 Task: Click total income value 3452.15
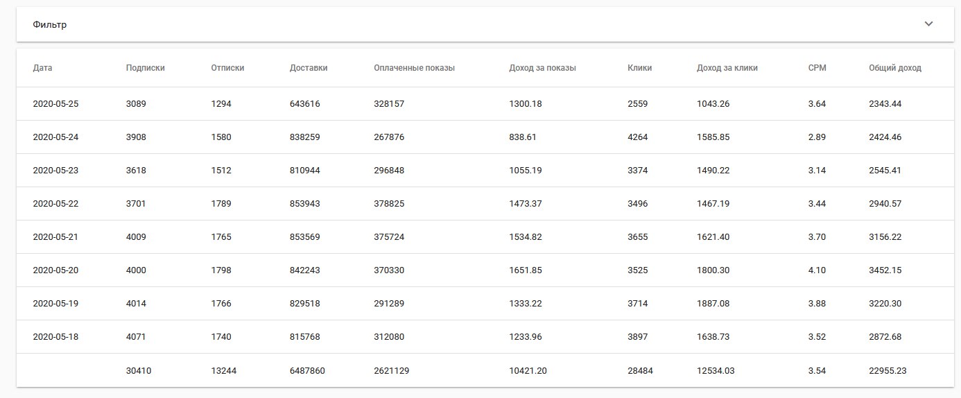pyautogui.click(x=885, y=270)
